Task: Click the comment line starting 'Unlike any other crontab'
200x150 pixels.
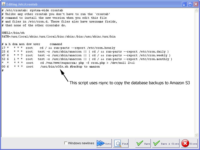Action: (x=56, y=14)
